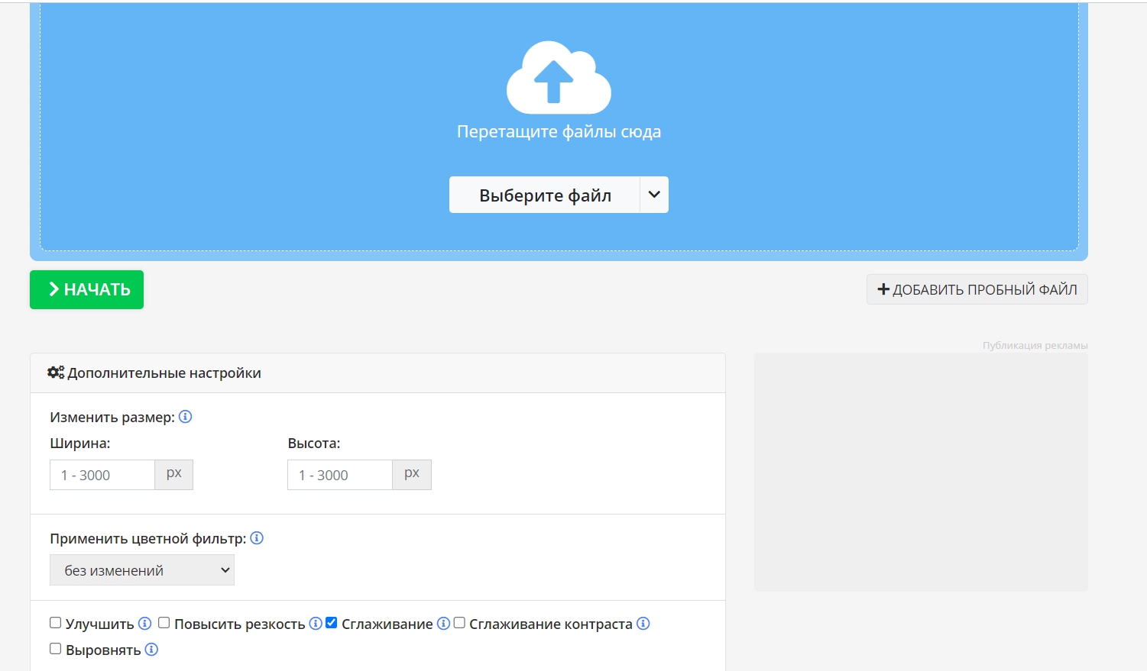Screen dimensions: 1147x671
Task: Open the без изменений color filter dropdown
Action: point(142,570)
